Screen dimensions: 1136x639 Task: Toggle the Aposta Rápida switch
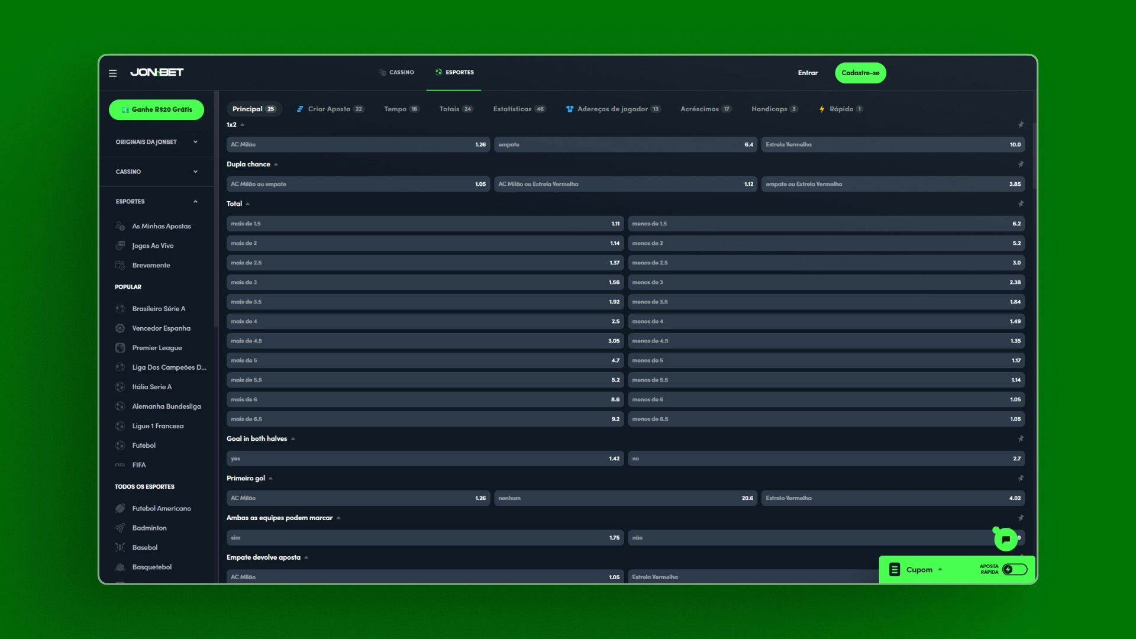coord(1015,570)
